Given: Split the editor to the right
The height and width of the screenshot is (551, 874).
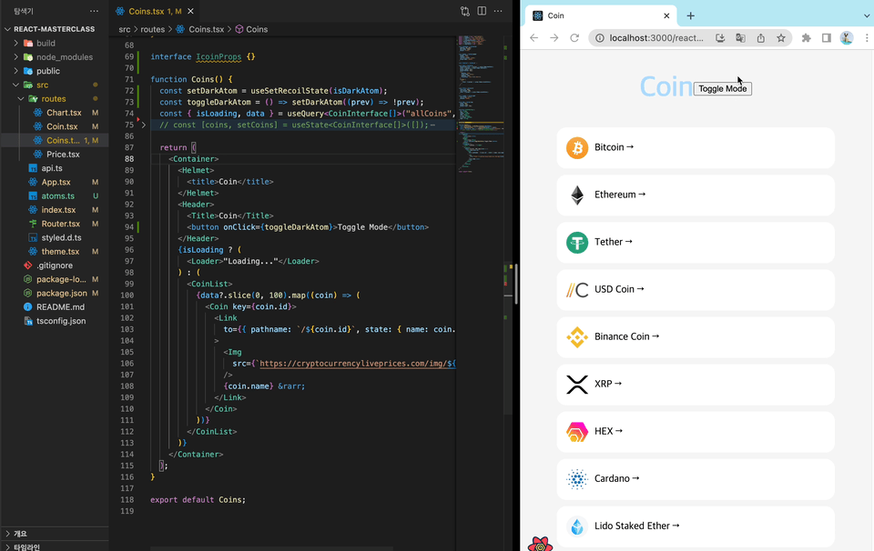Looking at the screenshot, I should pyautogui.click(x=482, y=11).
